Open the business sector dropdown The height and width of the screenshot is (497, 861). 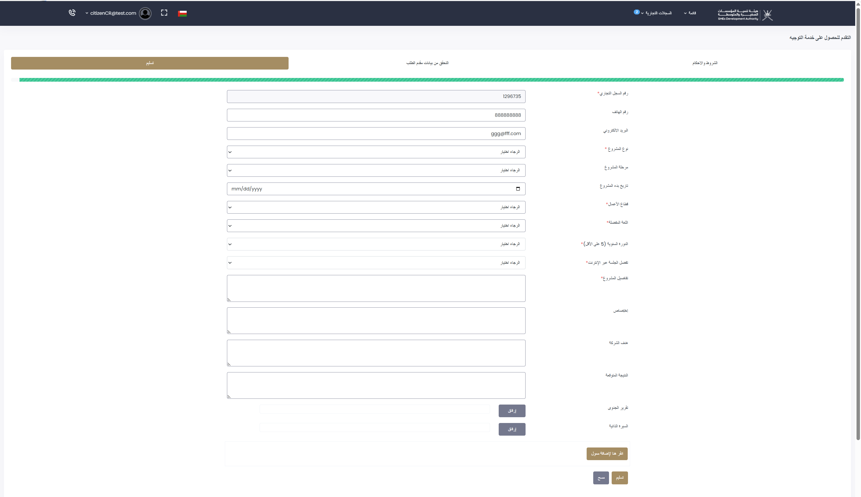click(x=376, y=207)
